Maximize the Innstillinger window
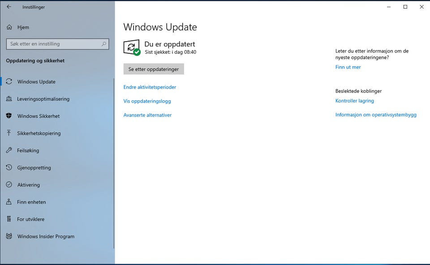Image resolution: width=430 pixels, height=265 pixels. coord(405,7)
